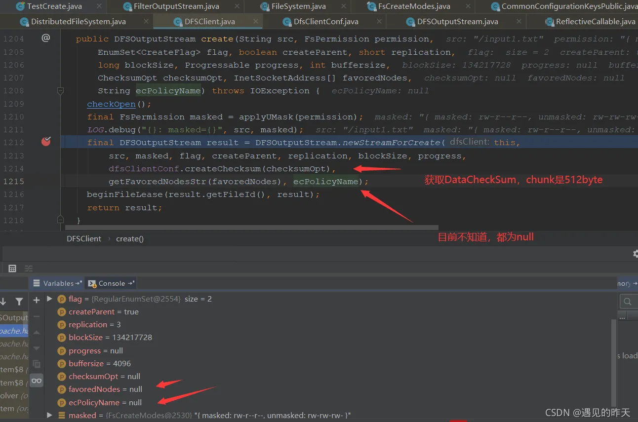Close the TestCreate.java tab

pyautogui.click(x=99, y=6)
